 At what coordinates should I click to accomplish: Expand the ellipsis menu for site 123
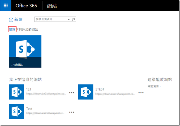point(72,93)
